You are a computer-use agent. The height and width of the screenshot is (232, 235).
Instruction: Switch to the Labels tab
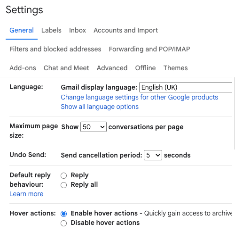point(51,30)
